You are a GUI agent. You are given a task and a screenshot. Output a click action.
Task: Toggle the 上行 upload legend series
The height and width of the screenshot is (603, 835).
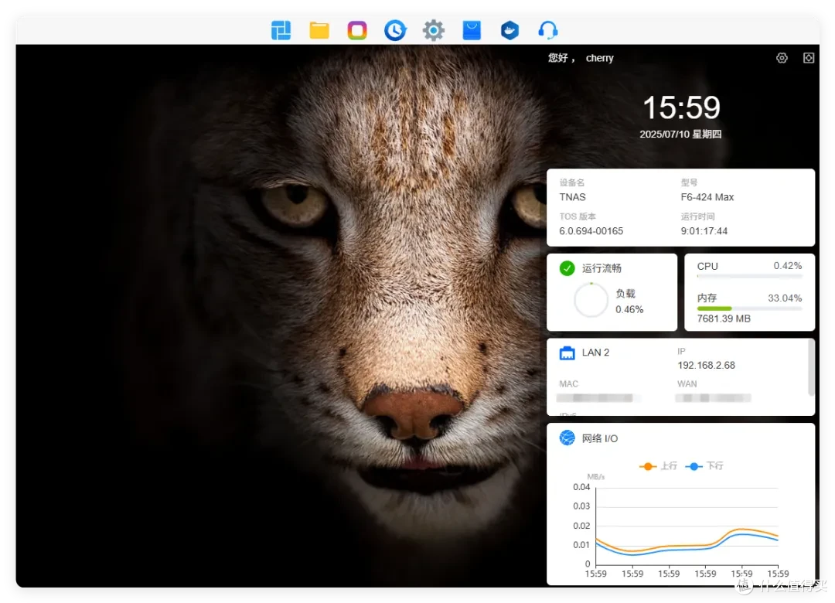pos(658,466)
